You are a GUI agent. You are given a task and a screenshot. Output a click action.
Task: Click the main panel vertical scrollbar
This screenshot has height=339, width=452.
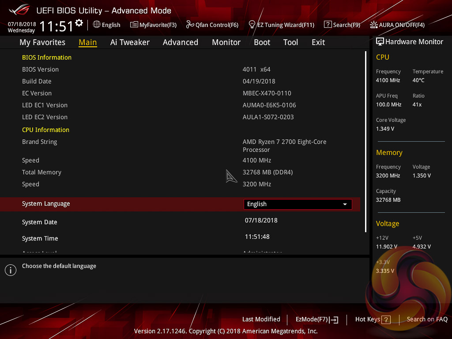click(365, 141)
